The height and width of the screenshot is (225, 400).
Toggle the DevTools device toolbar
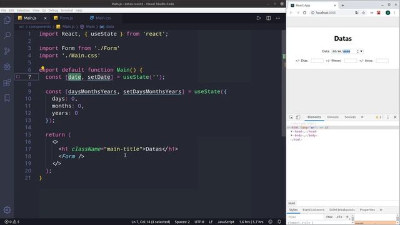pyautogui.click(x=298, y=117)
